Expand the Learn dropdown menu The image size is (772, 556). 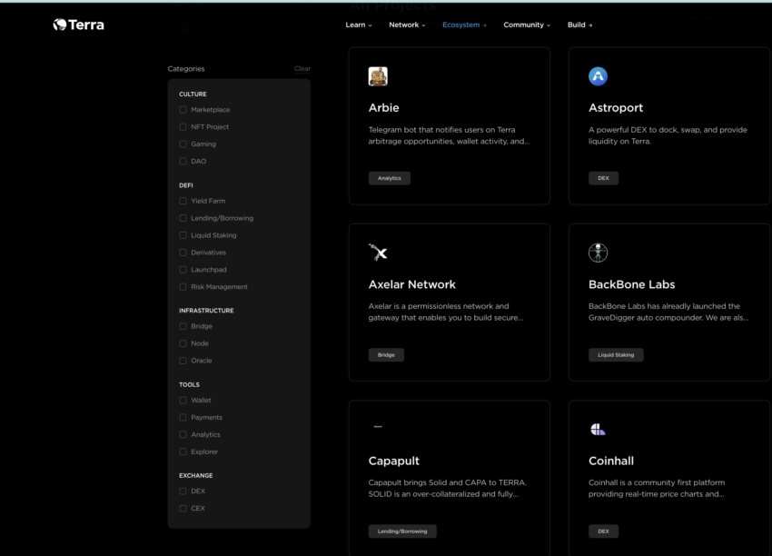tap(359, 25)
